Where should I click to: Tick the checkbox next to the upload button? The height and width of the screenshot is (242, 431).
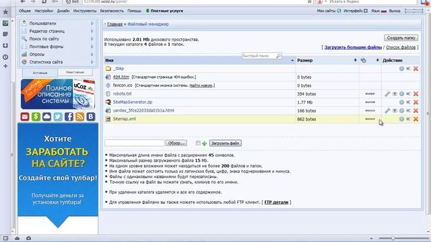click(198, 143)
